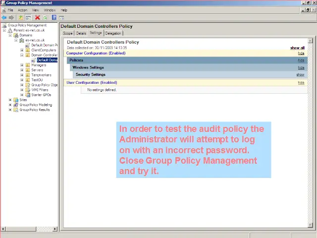This screenshot has height=238, width=317.
Task: Collapse the es-net.co.uk domain node
Action: tap(16, 40)
